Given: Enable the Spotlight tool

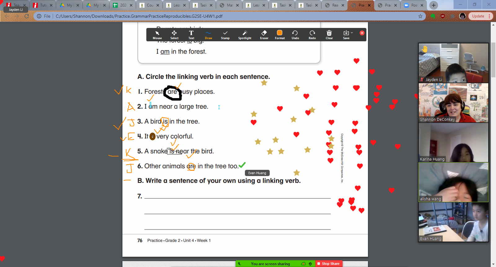Looking at the screenshot, I should click(245, 35).
